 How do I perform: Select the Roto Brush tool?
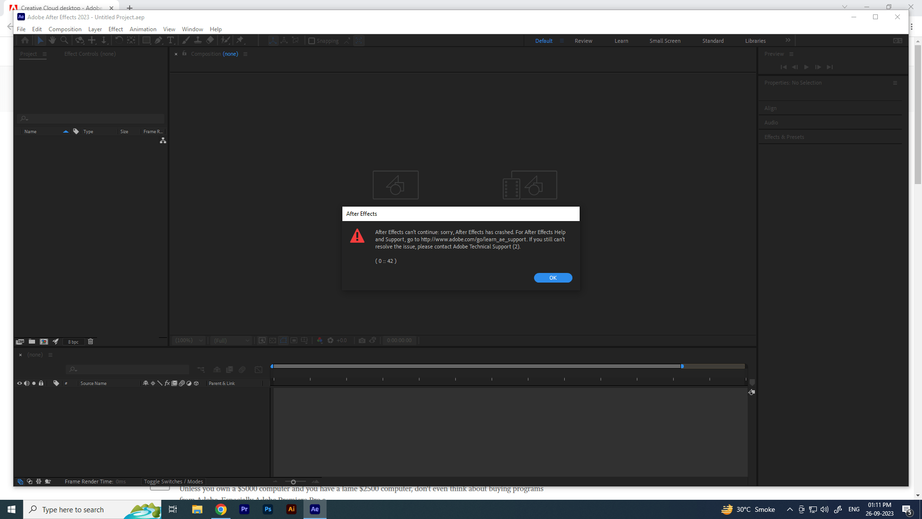click(226, 40)
